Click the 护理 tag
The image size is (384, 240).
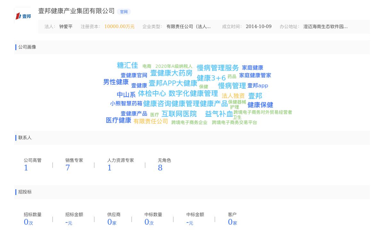click(x=235, y=107)
